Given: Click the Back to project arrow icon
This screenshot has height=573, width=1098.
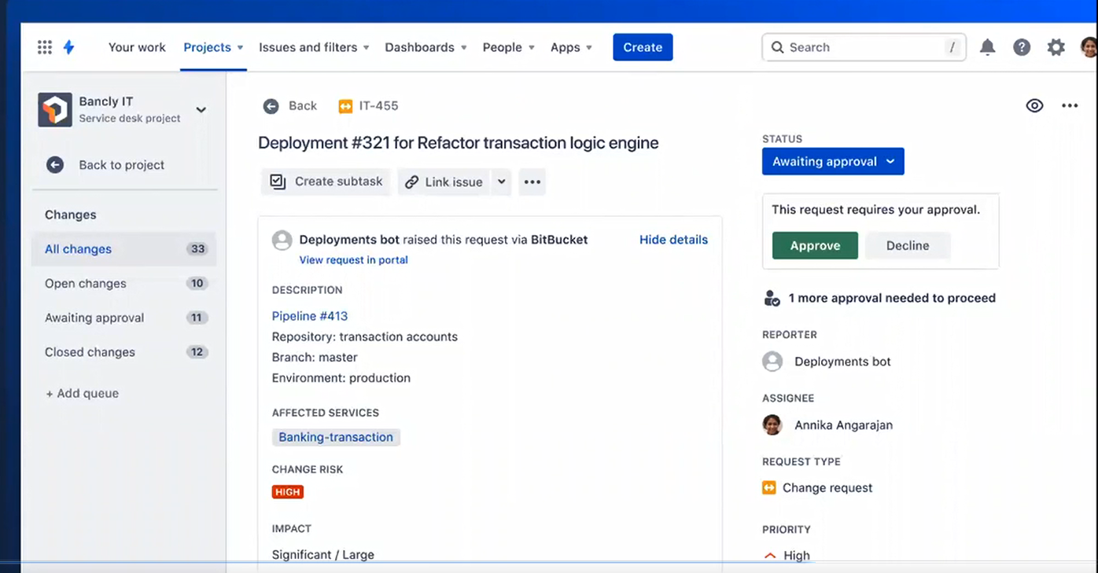Looking at the screenshot, I should (x=54, y=165).
